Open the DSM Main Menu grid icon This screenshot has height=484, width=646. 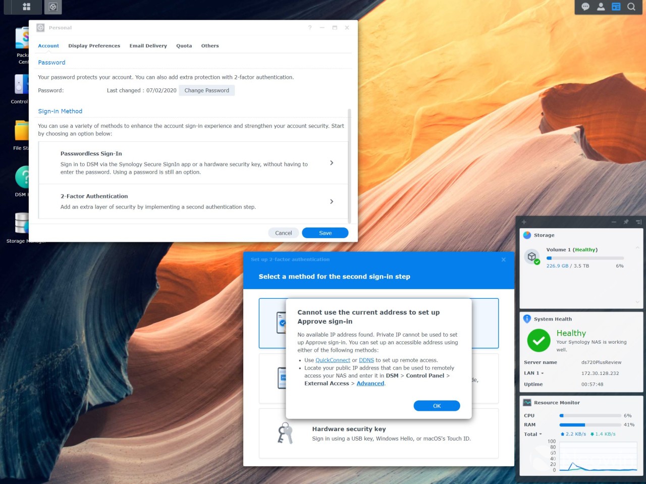pos(26,7)
